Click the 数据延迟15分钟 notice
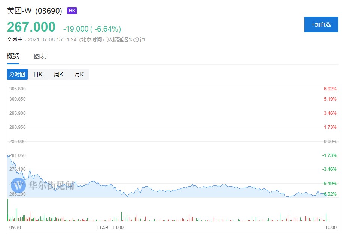 (126, 39)
